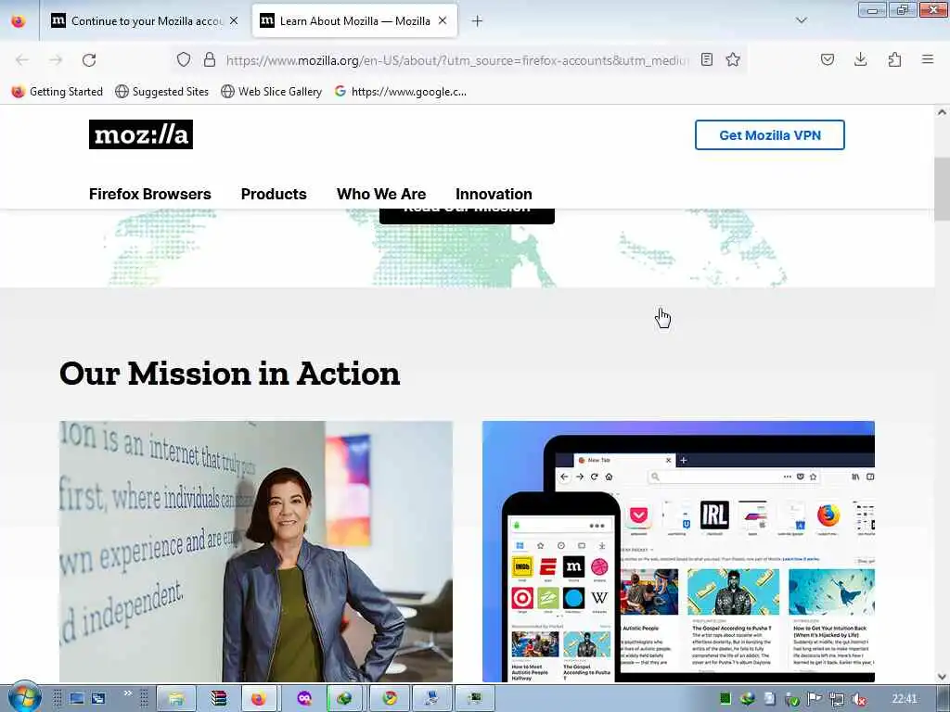The width and height of the screenshot is (950, 712).
Task: Click the Get Mozilla VPN button
Action: [x=769, y=135]
